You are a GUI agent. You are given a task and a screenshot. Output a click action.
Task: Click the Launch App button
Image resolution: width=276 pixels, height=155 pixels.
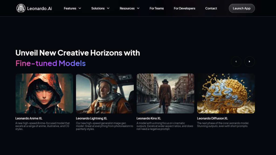tap(242, 8)
